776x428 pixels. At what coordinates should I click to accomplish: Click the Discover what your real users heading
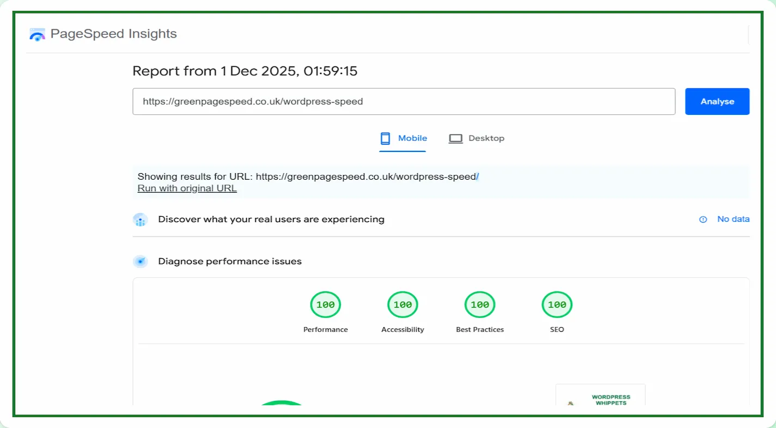pyautogui.click(x=271, y=219)
